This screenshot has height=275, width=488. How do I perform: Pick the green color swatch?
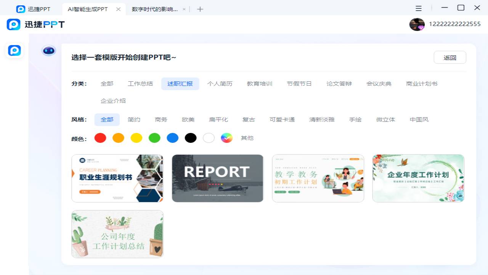[x=154, y=138]
